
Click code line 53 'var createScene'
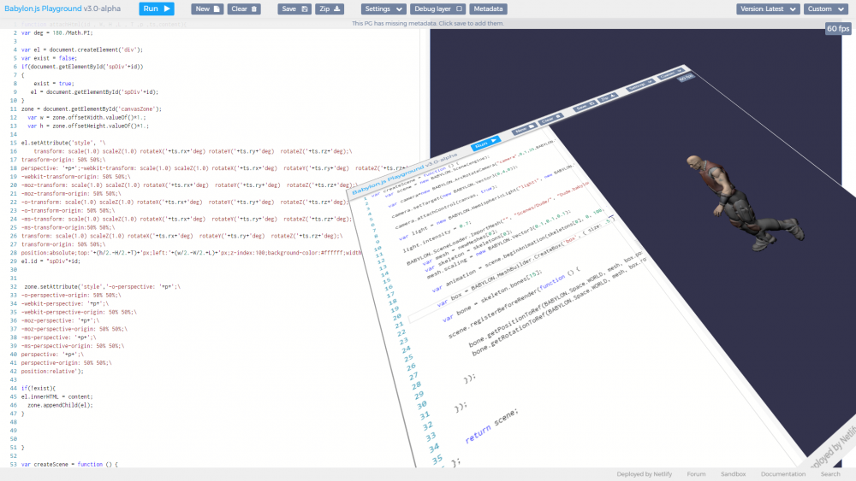(x=69, y=464)
